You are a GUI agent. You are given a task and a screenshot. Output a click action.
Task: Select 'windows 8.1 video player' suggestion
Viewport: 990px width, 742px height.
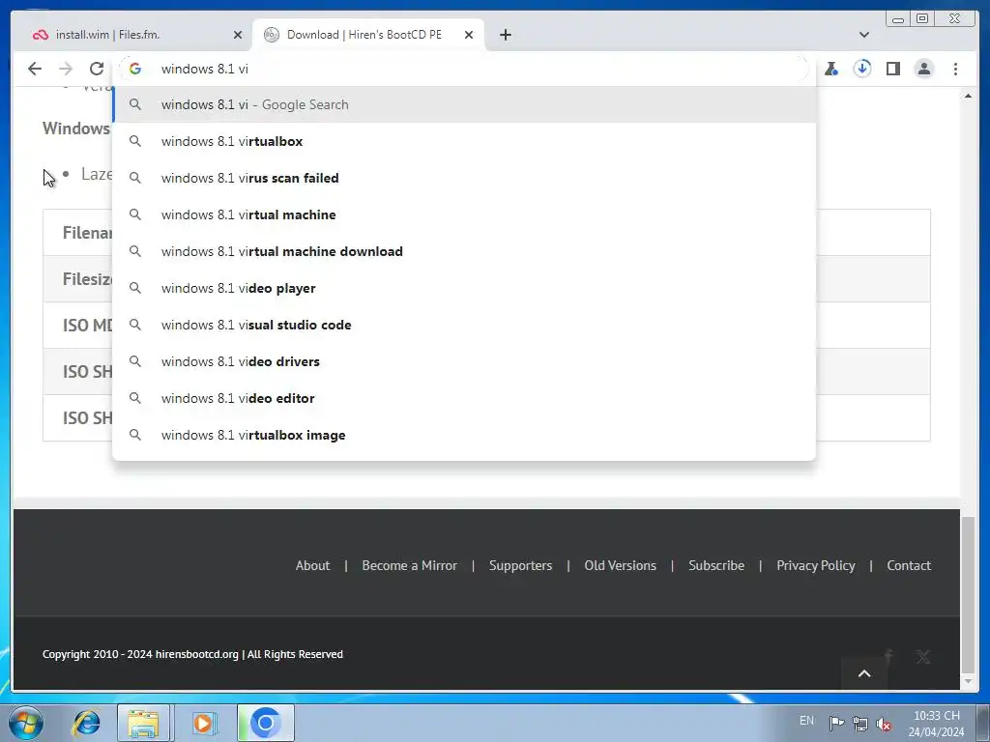pos(464,288)
